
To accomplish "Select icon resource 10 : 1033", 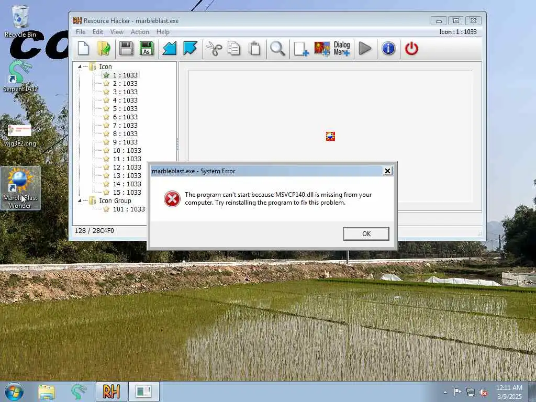I will coord(127,150).
